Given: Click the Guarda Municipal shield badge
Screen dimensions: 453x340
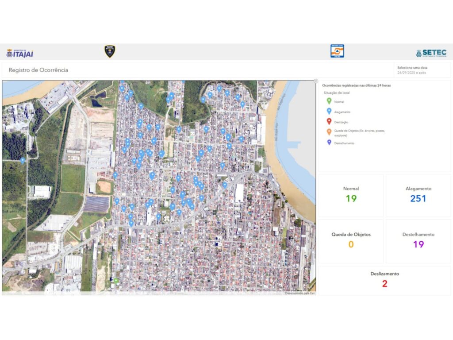Looking at the screenshot, I should tap(110, 51).
